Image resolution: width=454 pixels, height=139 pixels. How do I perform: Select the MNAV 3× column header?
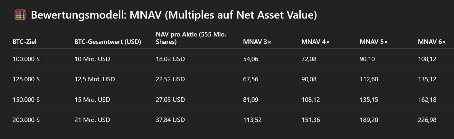tap(257, 42)
